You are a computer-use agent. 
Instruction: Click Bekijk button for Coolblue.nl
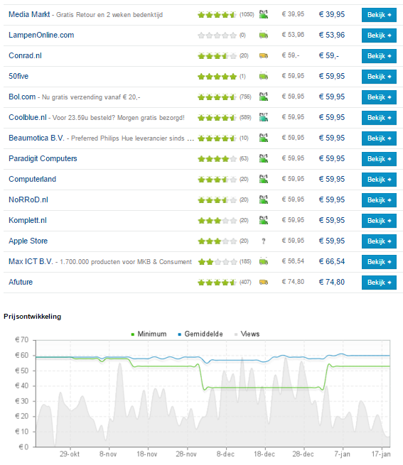(x=379, y=118)
